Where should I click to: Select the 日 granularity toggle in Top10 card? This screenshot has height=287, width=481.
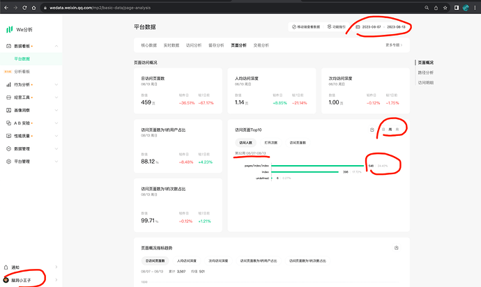pyautogui.click(x=383, y=130)
